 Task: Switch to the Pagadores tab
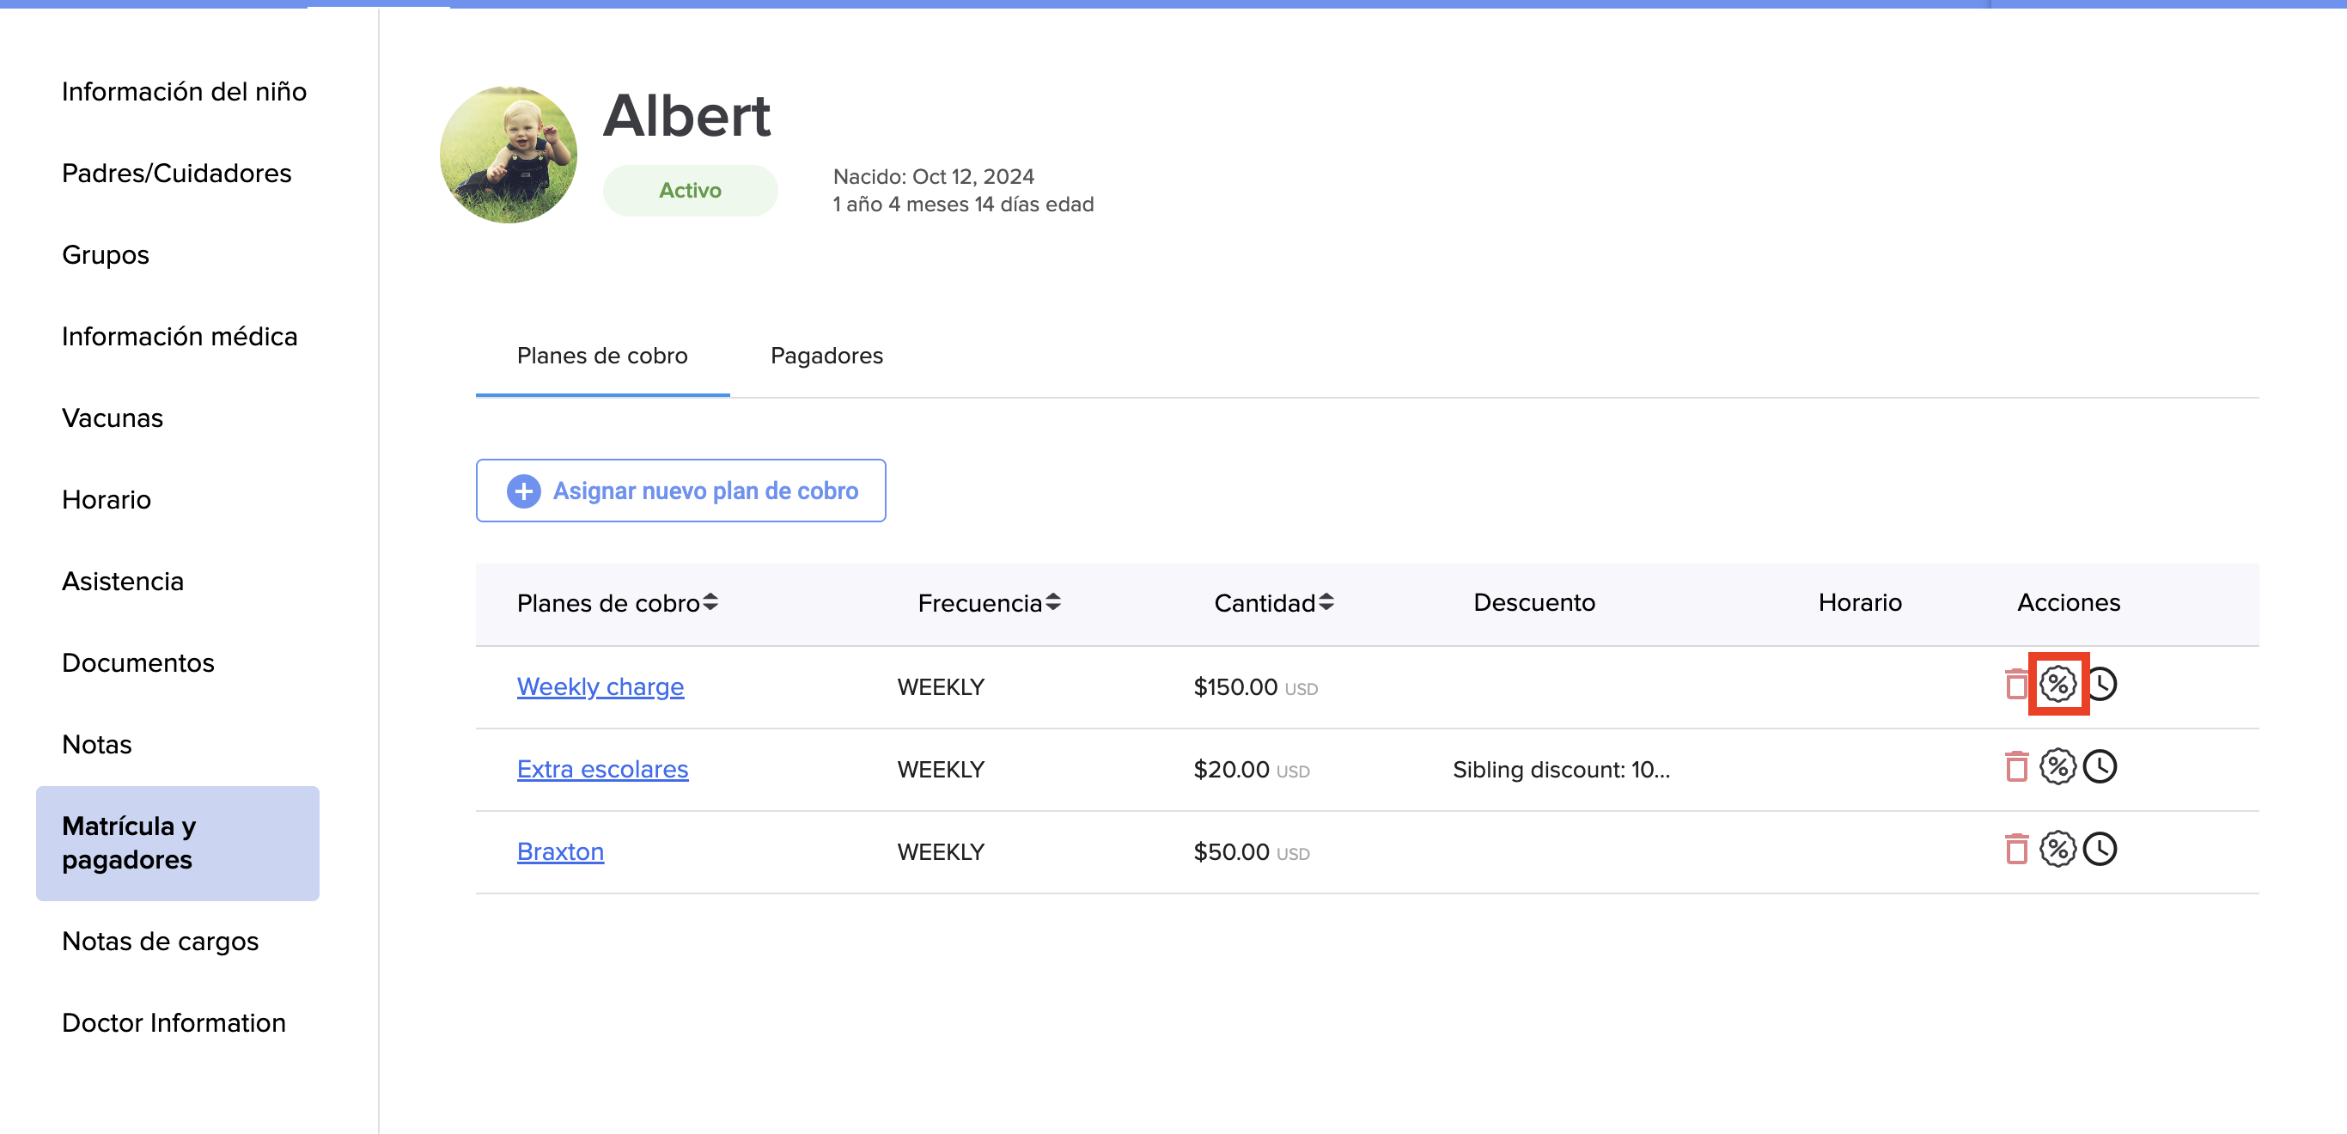(826, 357)
